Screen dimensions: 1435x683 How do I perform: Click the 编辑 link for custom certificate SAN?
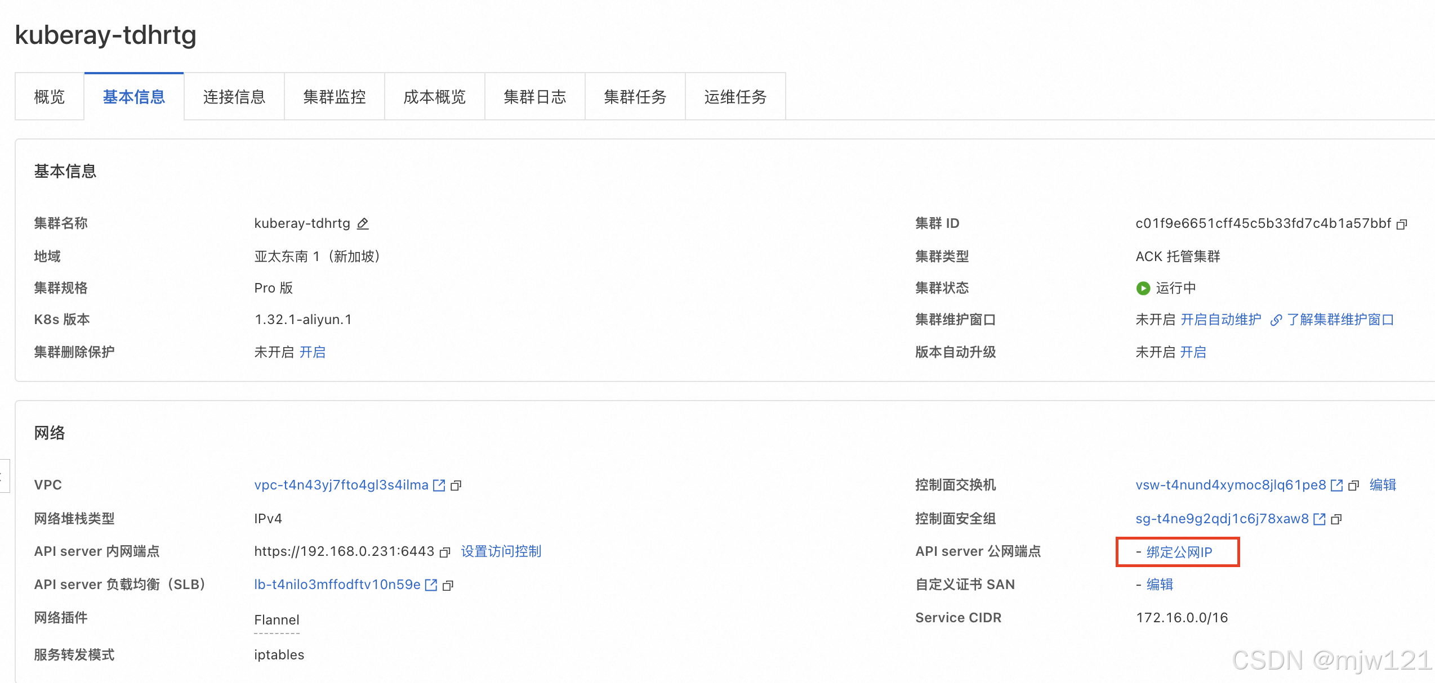pyautogui.click(x=1160, y=585)
